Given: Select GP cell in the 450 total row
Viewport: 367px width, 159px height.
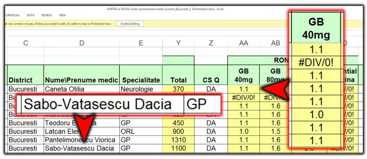Looking at the screenshot, I should click(141, 123).
